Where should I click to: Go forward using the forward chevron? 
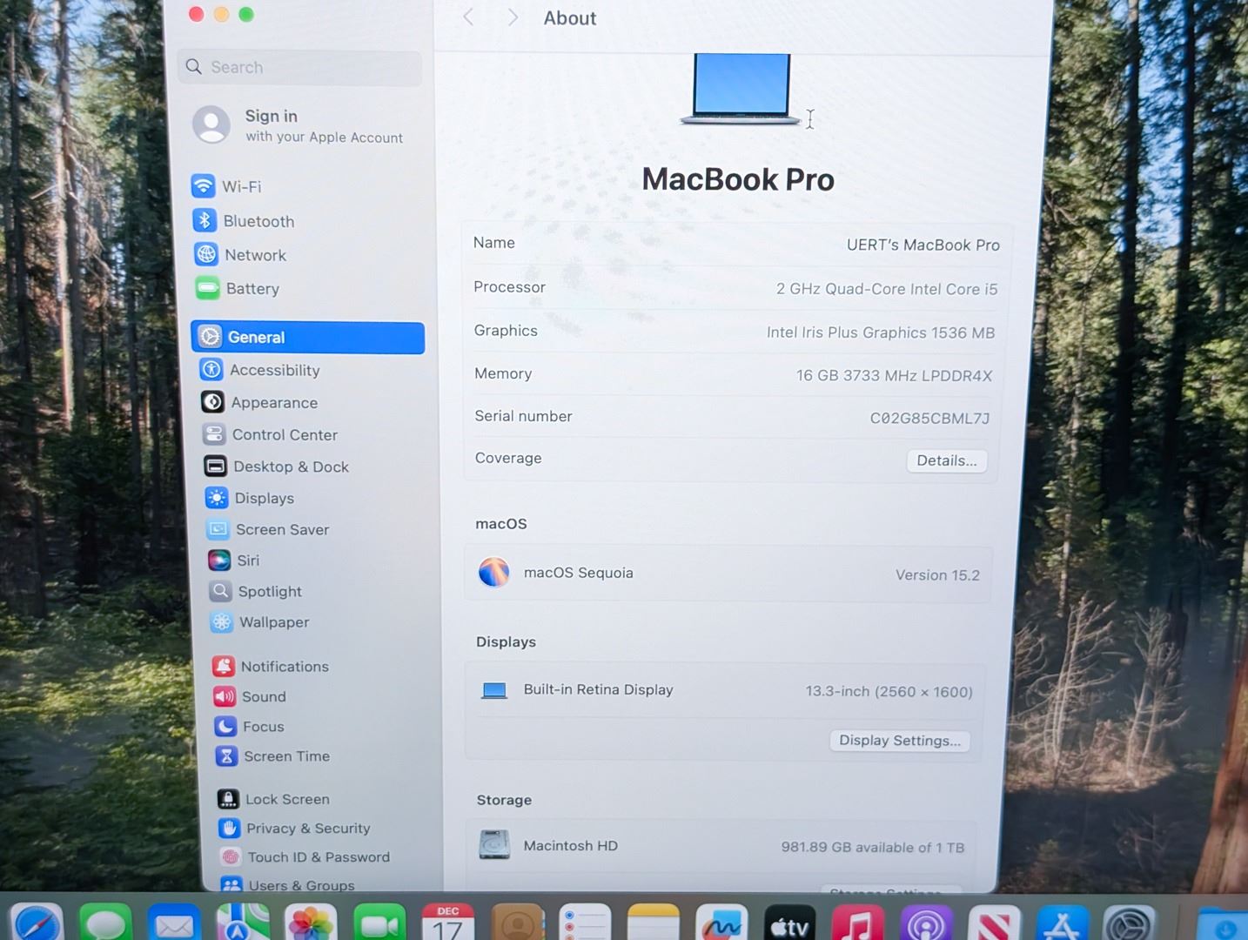coord(513,17)
